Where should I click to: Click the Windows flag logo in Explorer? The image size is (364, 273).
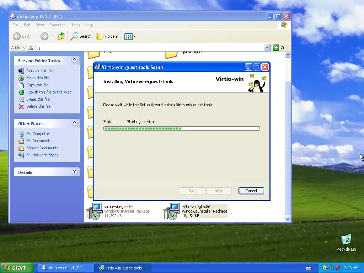[x=284, y=25]
